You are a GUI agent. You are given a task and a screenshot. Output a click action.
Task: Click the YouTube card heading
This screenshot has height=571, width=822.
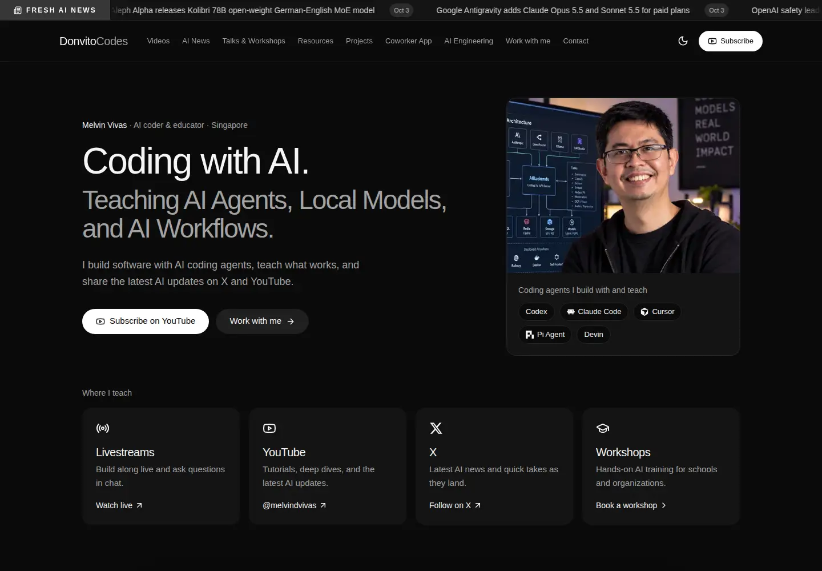(x=284, y=452)
